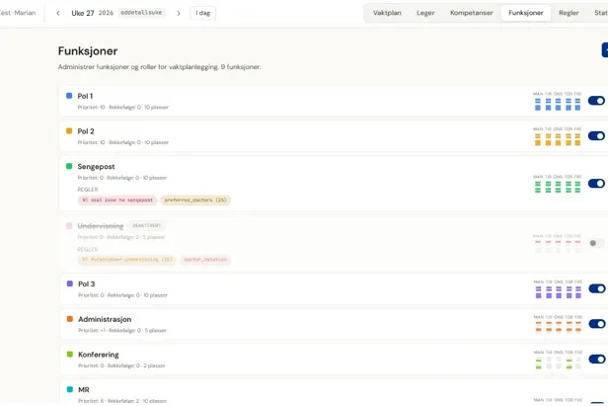
Task: Turn off the Pol 2 toggle switch
Action: 596,136
